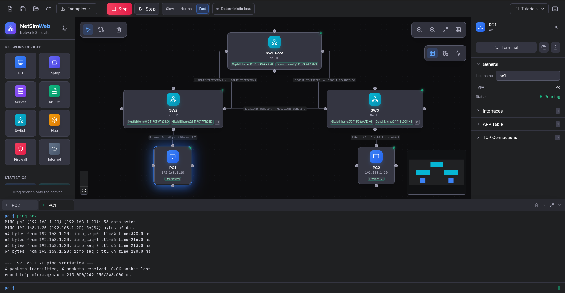The image size is (565, 293).
Task: Collapse the General section
Action: coord(518,64)
